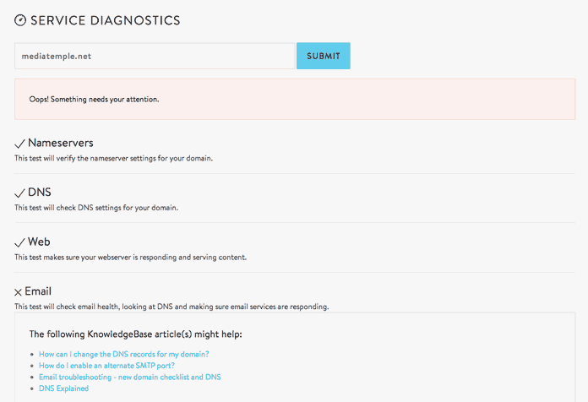Click the Email test description text

click(x=171, y=307)
